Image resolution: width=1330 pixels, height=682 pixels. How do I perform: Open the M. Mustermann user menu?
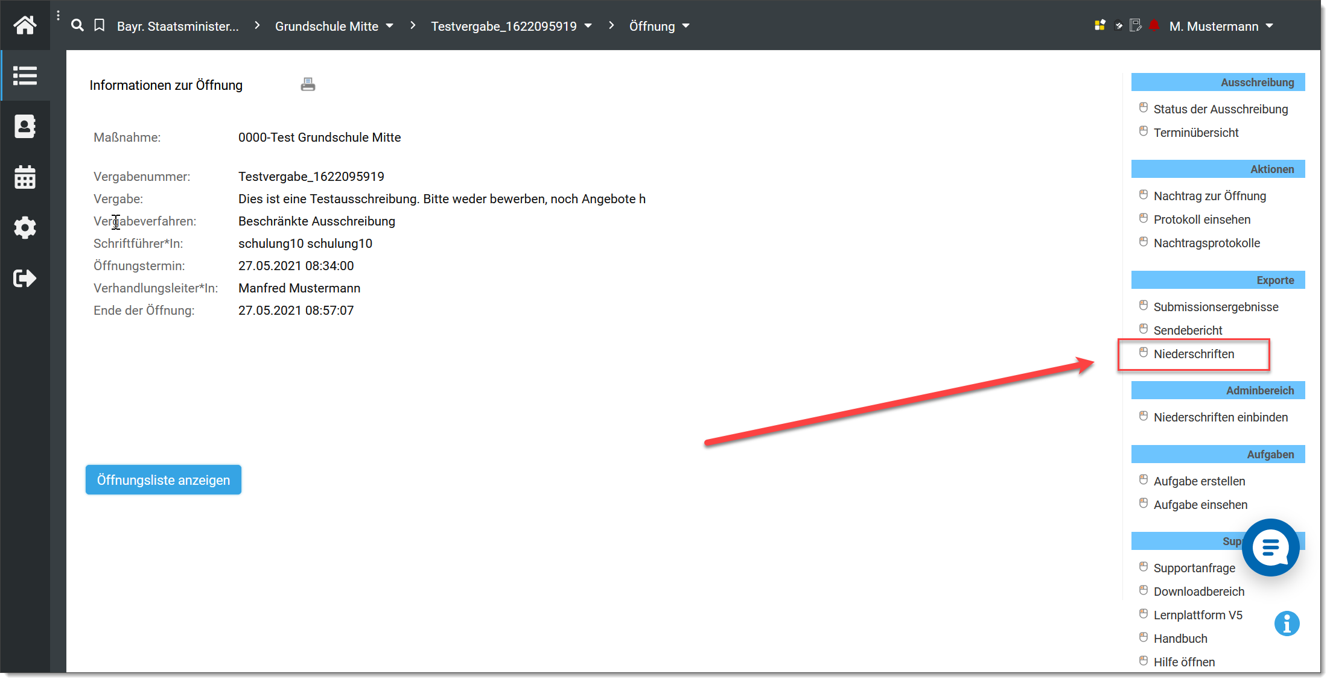coord(1221,26)
